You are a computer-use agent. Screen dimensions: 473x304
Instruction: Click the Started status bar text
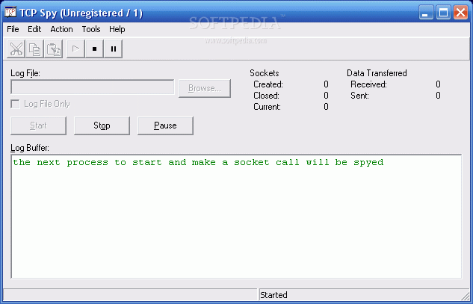click(x=273, y=295)
